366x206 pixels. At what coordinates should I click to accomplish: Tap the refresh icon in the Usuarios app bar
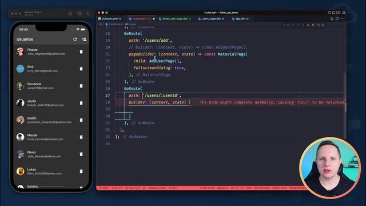point(75,39)
